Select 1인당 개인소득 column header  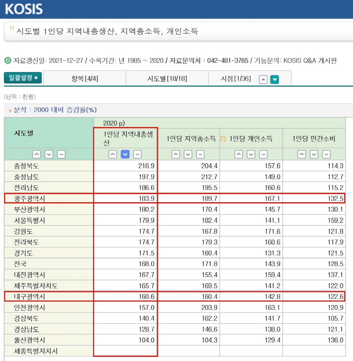[x=251, y=139]
